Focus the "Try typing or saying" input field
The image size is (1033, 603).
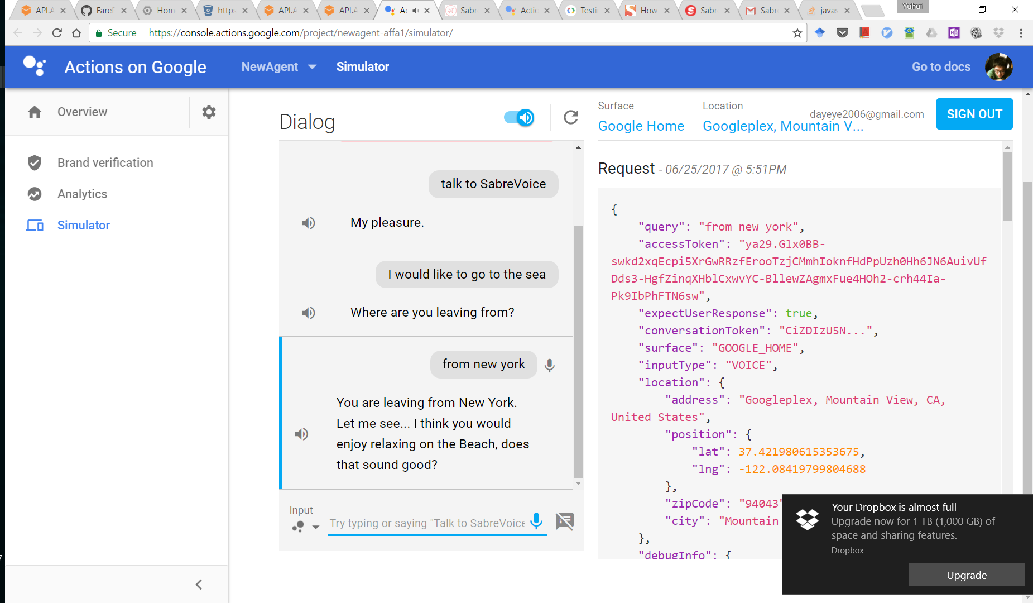point(427,523)
